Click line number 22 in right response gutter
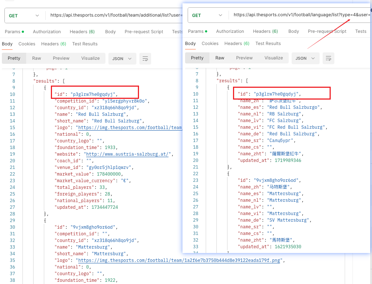The height and width of the screenshot is (284, 372). pos(195,174)
